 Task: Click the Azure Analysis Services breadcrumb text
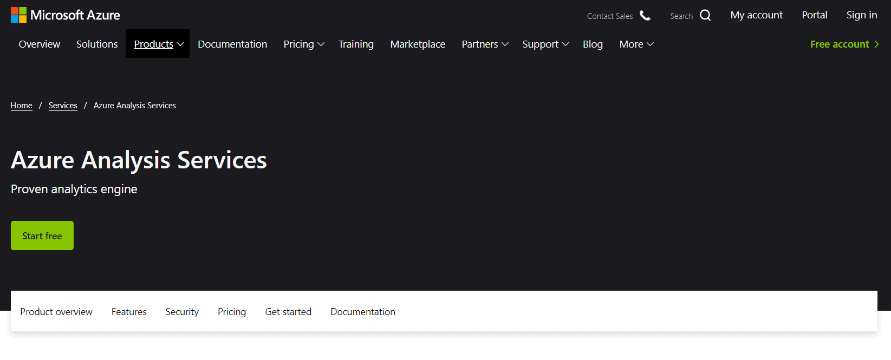[x=135, y=106]
